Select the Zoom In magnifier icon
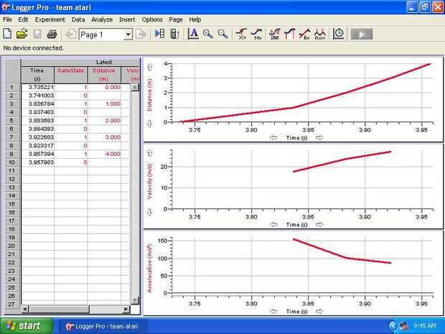The image size is (445, 334). tap(208, 34)
